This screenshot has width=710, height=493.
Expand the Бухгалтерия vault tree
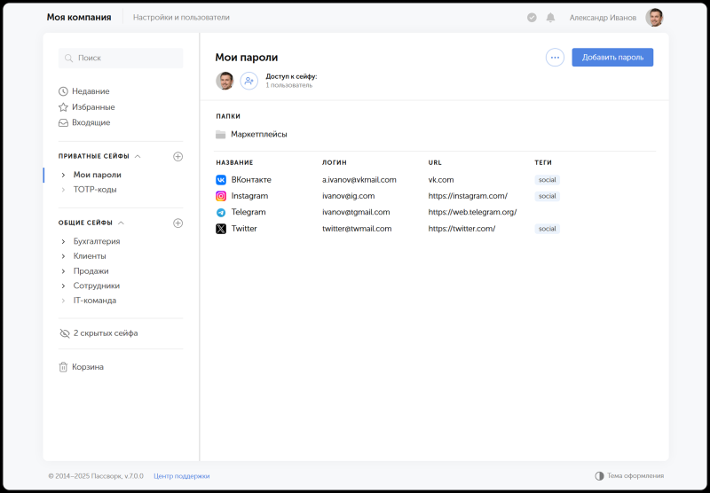(63, 241)
